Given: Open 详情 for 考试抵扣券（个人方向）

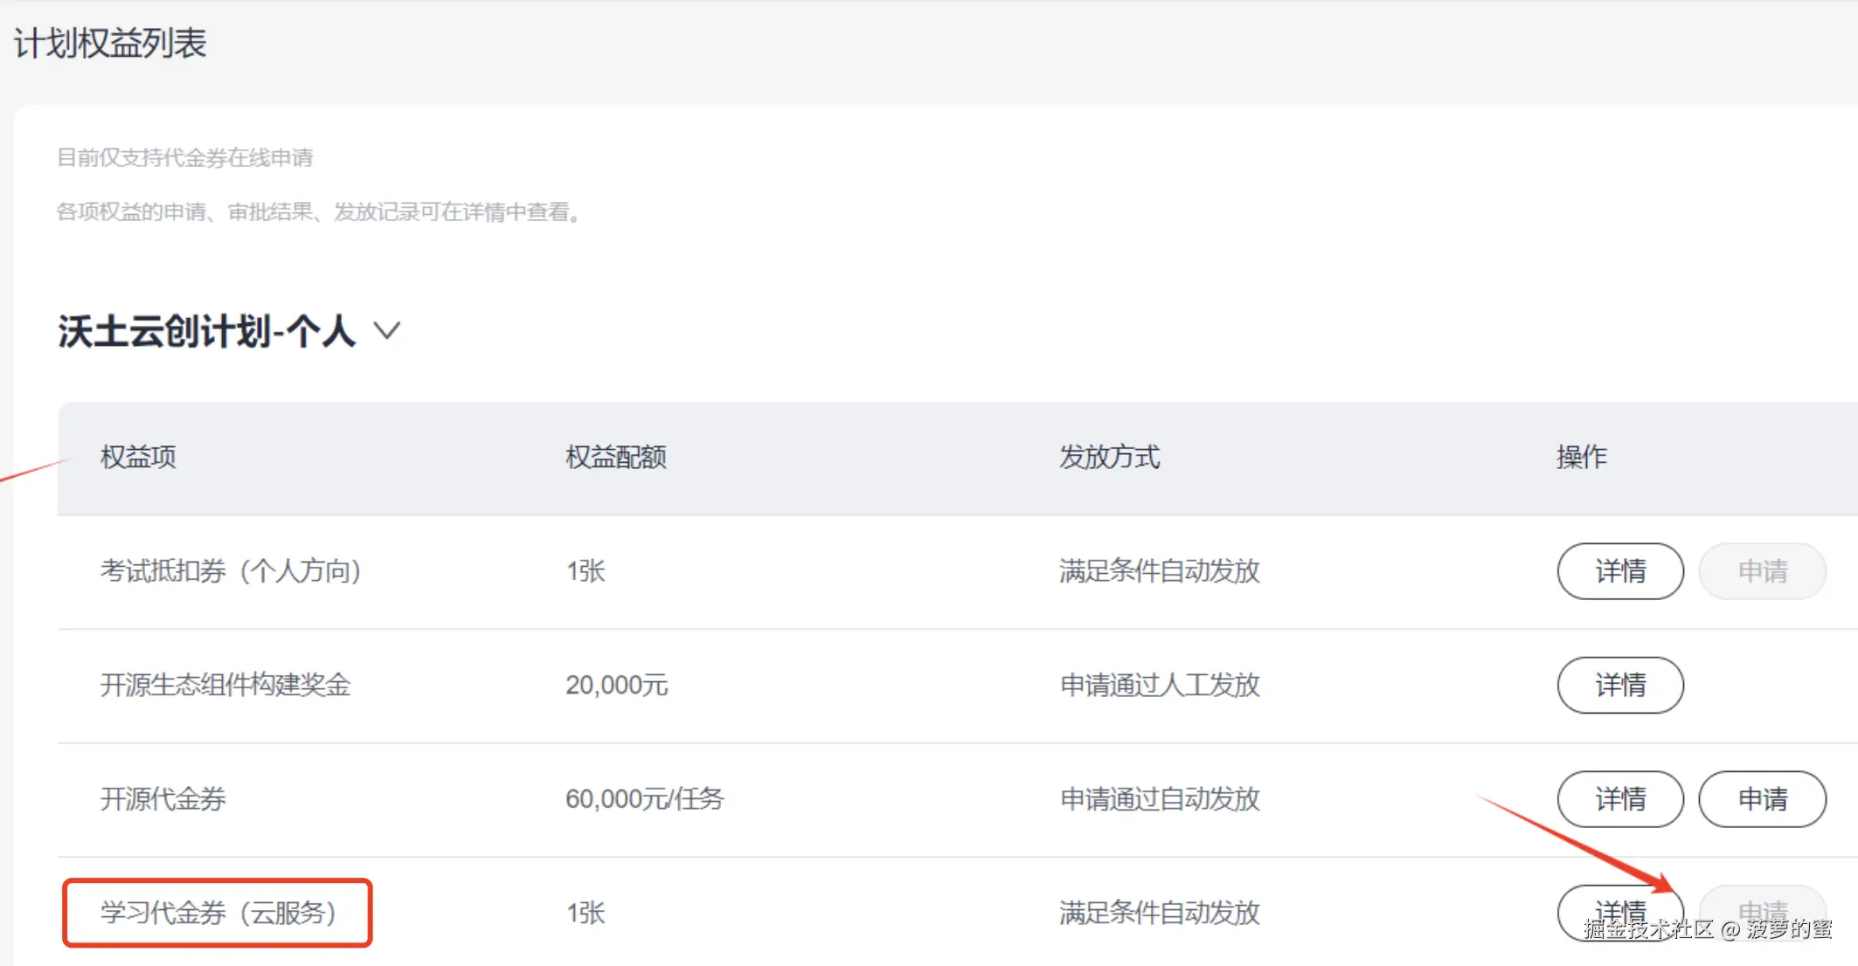Looking at the screenshot, I should (x=1619, y=571).
